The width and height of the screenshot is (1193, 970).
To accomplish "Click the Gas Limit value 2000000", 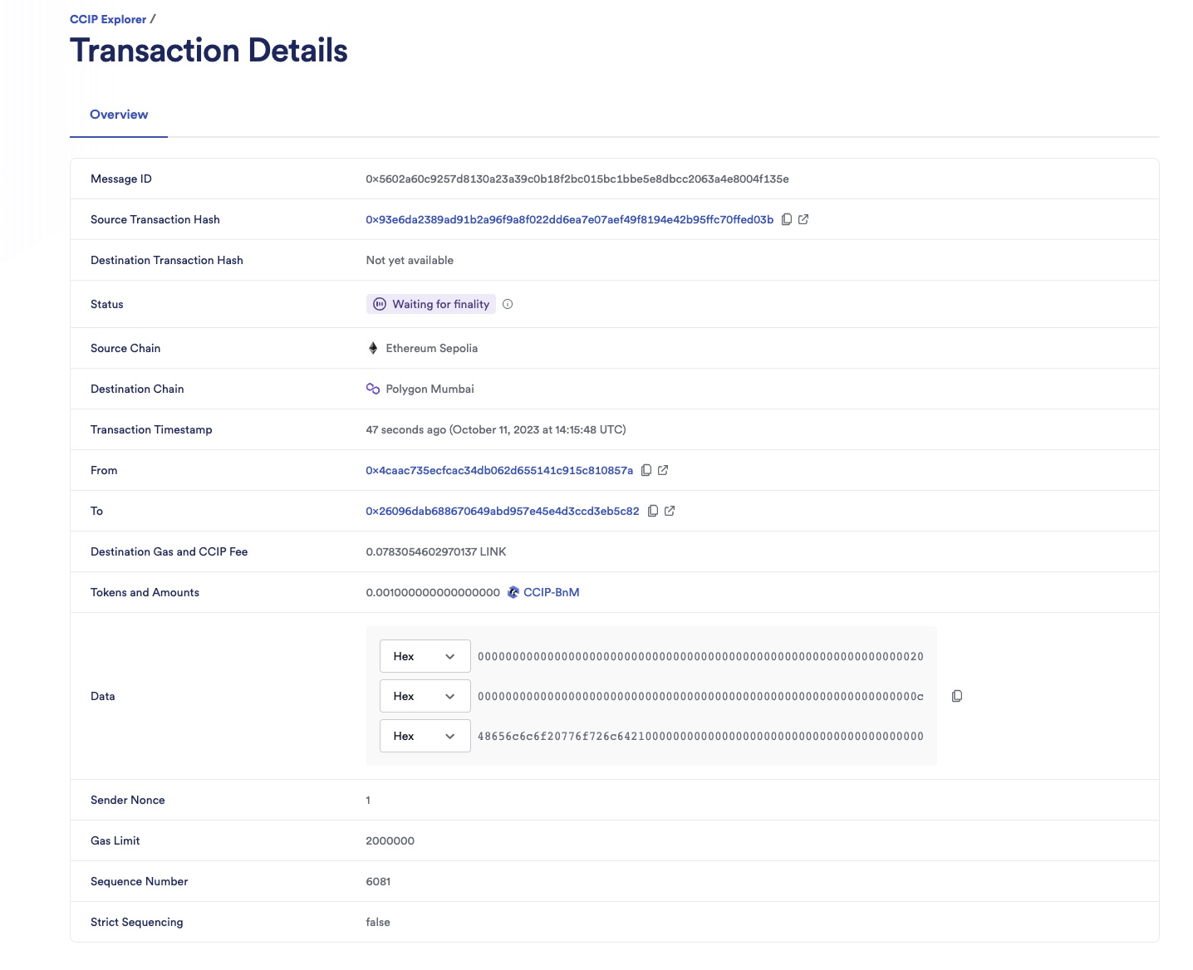I will pos(390,841).
